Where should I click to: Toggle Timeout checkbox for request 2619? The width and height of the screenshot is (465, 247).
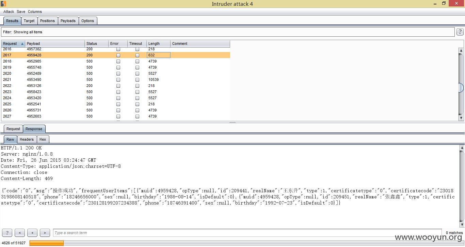[137, 67]
